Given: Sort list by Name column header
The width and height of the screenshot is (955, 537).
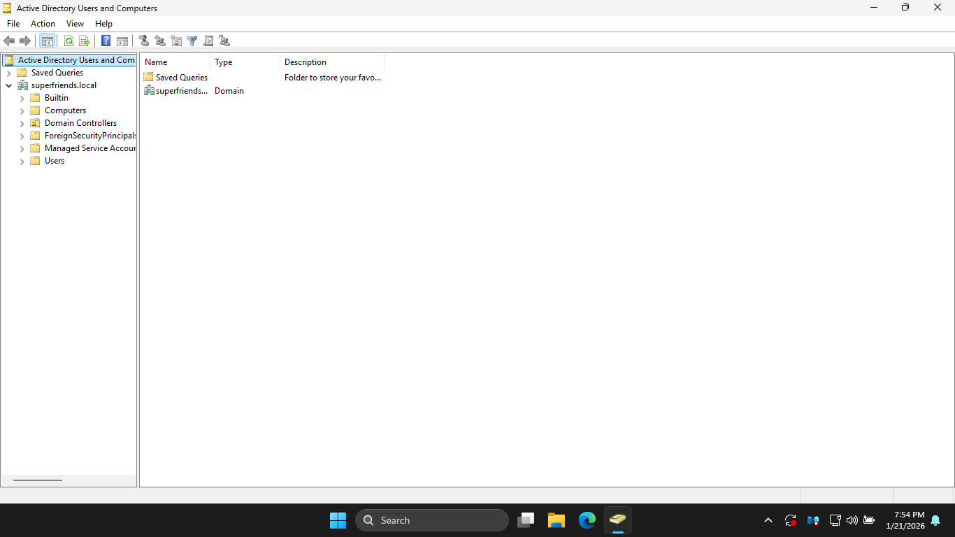Looking at the screenshot, I should point(175,62).
